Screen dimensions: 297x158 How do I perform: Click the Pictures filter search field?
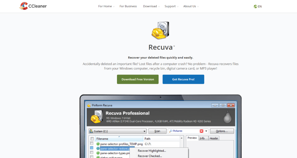point(184,131)
